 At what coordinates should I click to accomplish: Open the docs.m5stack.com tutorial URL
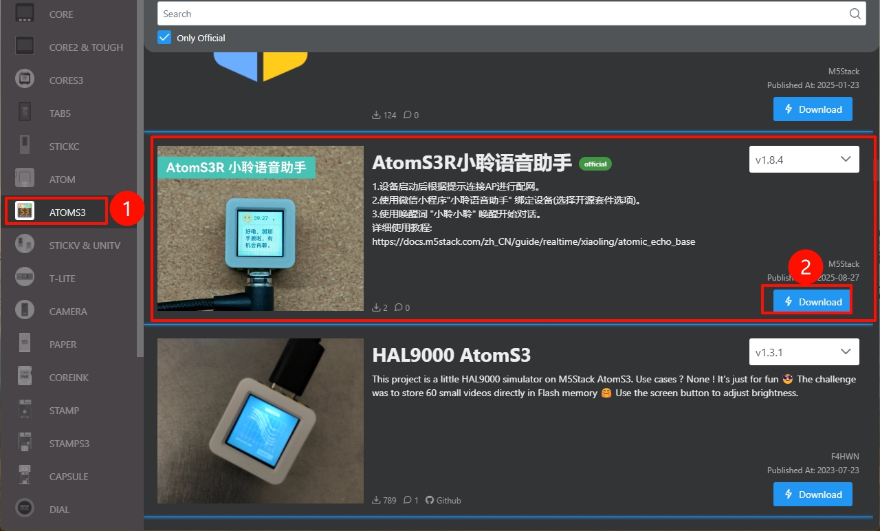[533, 241]
